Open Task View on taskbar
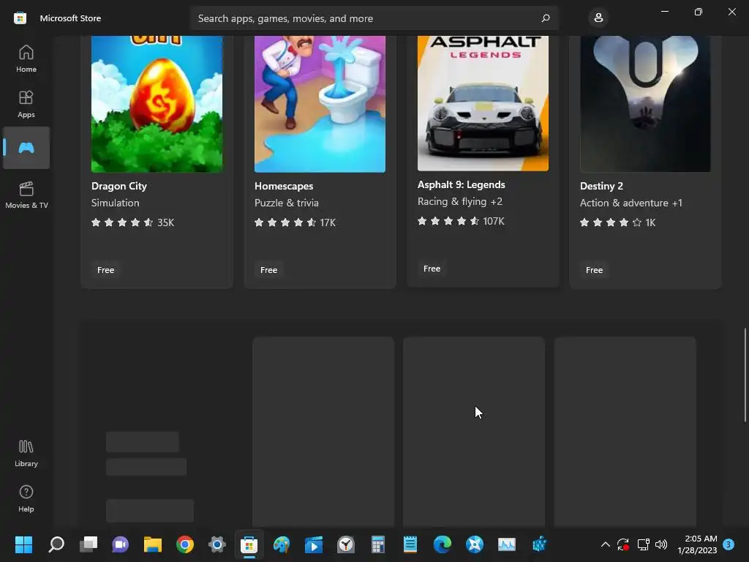The width and height of the screenshot is (749, 562). (x=89, y=544)
